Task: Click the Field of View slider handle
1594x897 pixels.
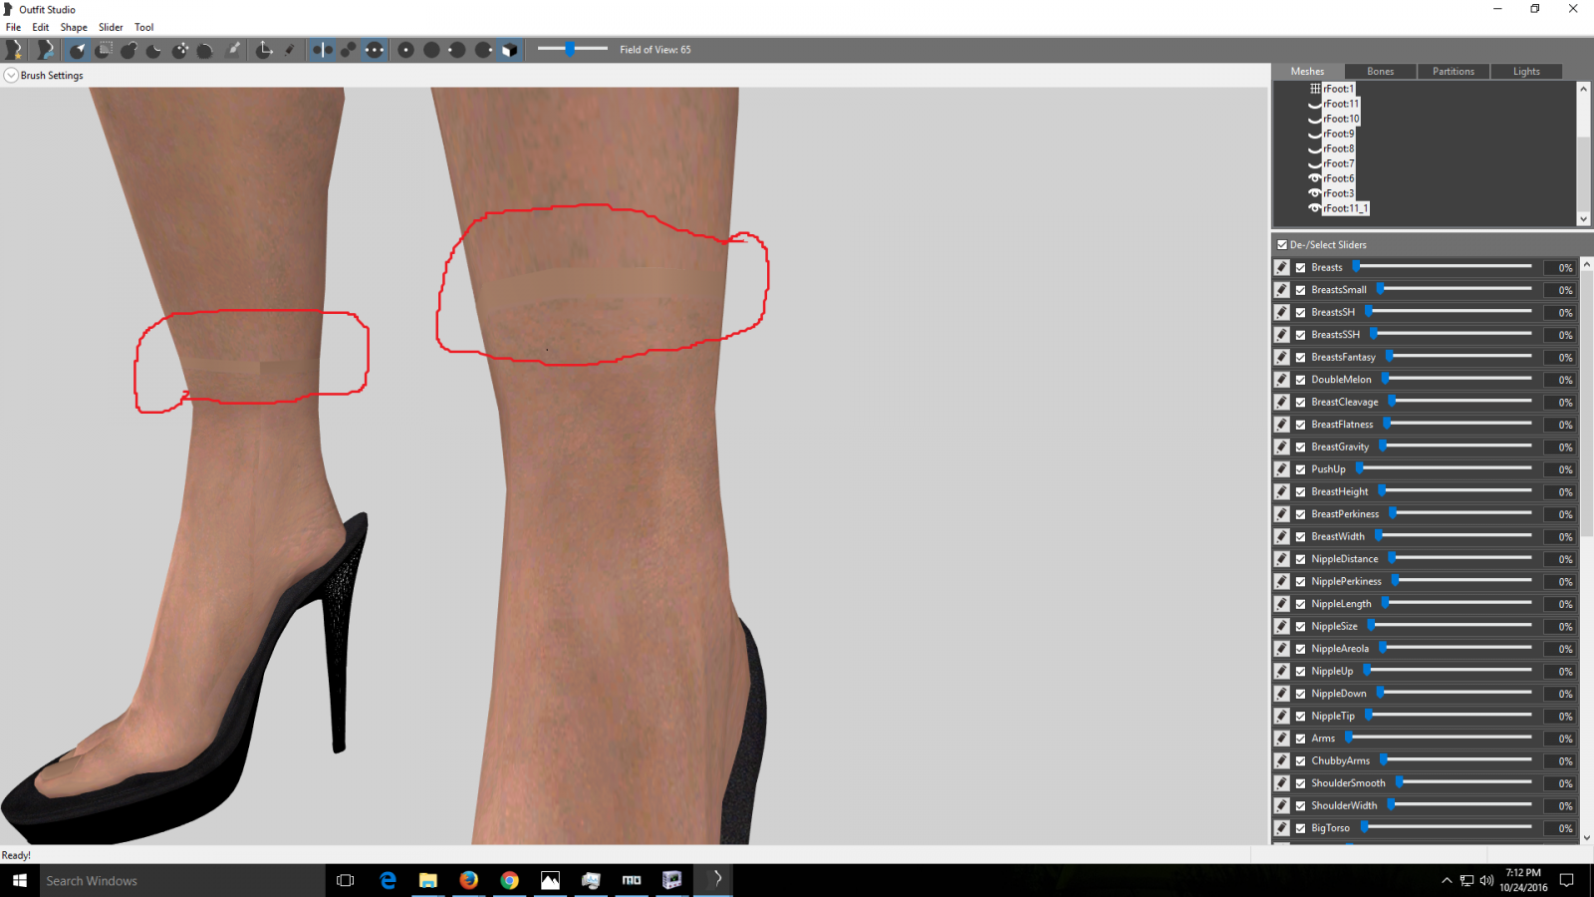Action: 570,48
